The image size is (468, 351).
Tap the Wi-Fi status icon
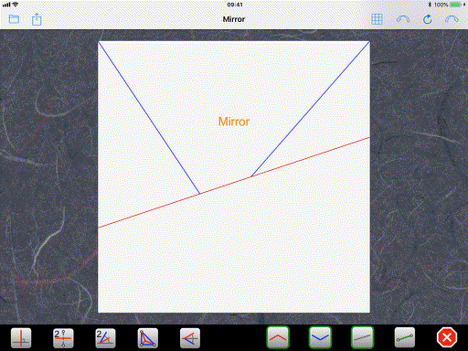click(16, 5)
